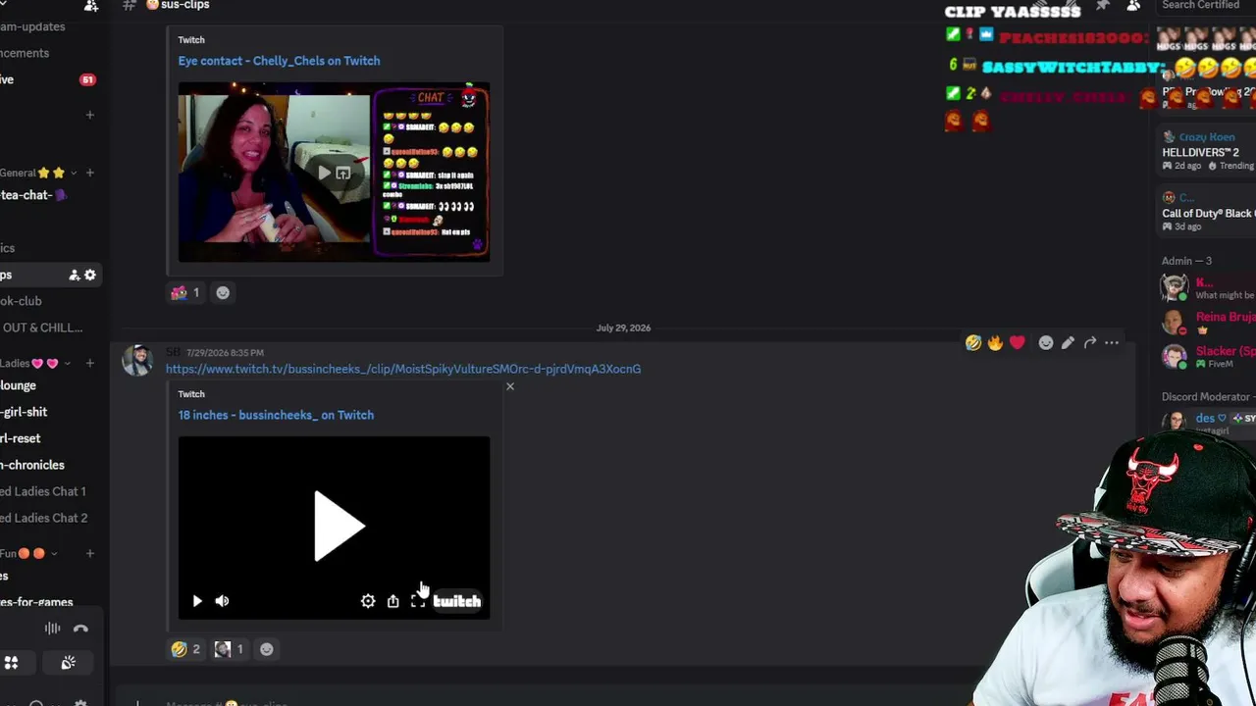Play the Eye contact clip thumbnail
This screenshot has width=1256, height=706.
324,173
